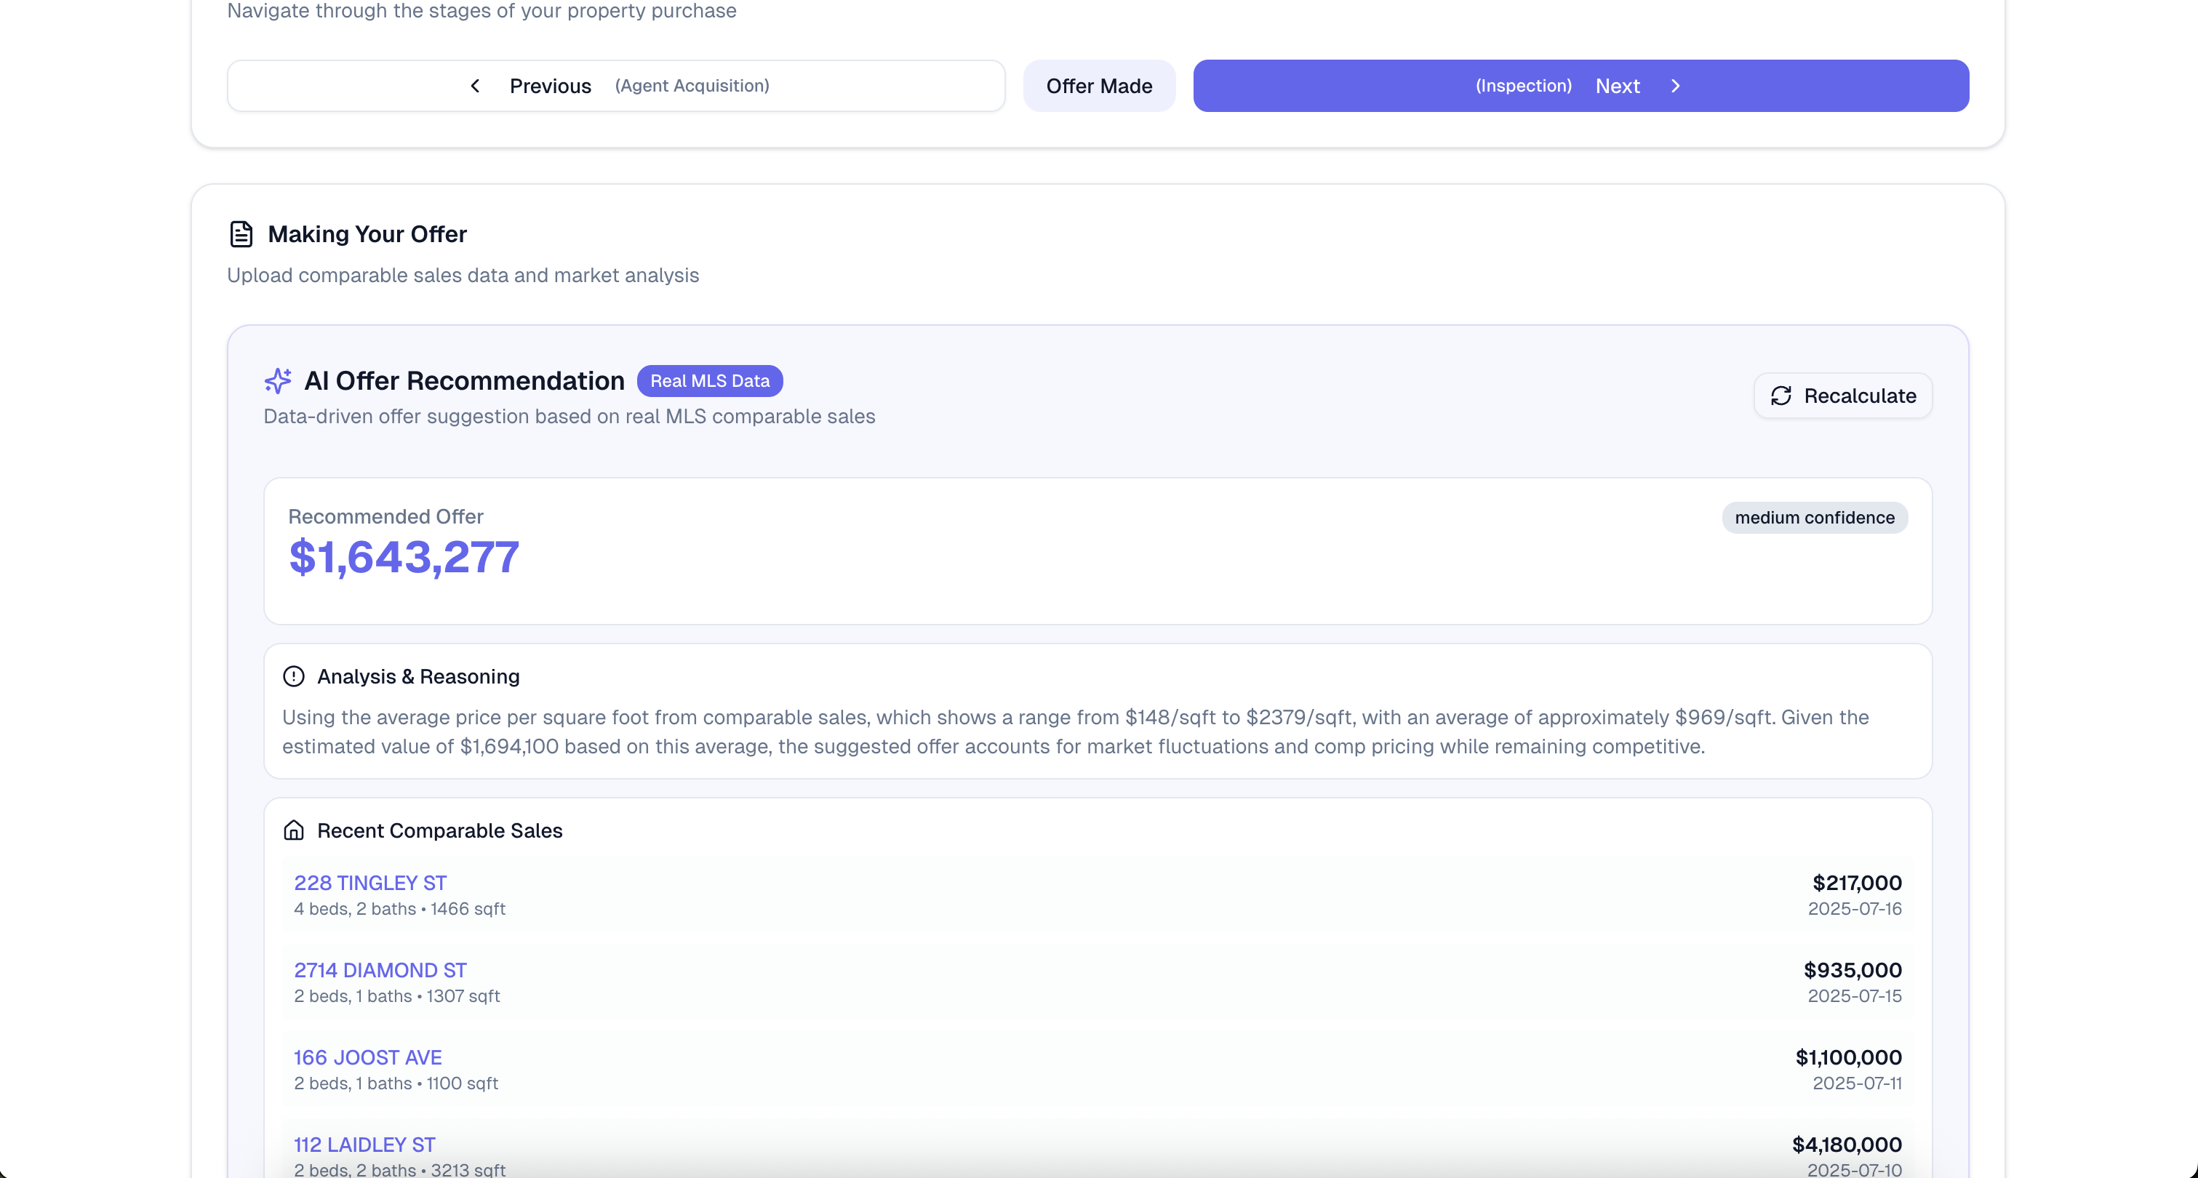Click the refresh icon in Recalculate

pos(1781,396)
